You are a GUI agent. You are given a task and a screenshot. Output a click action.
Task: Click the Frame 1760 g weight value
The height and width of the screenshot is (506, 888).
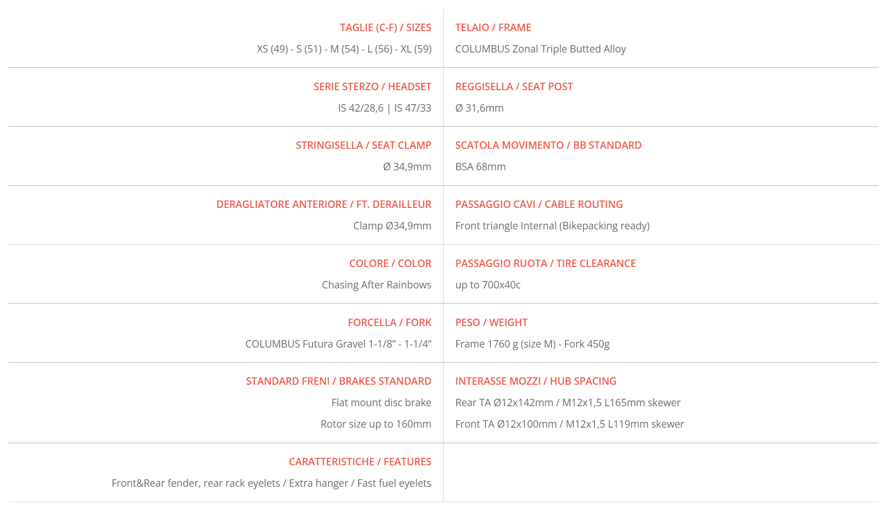532,344
